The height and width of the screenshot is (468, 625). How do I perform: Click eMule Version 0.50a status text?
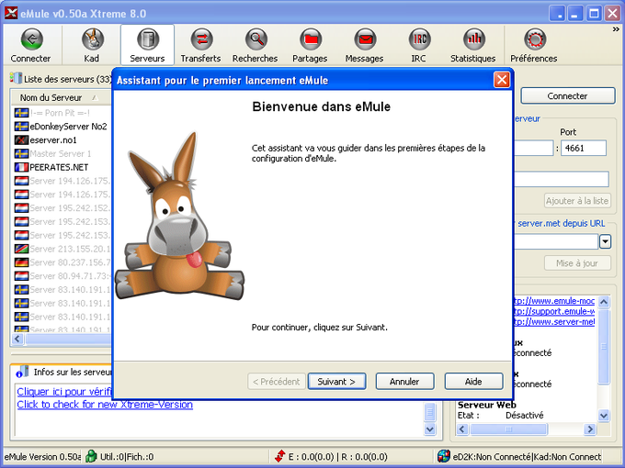pyautogui.click(x=42, y=456)
